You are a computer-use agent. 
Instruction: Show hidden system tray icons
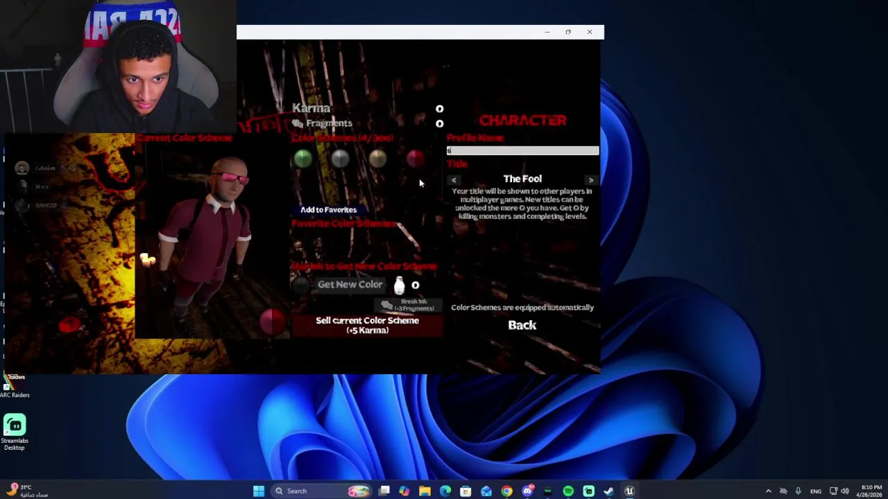point(768,491)
